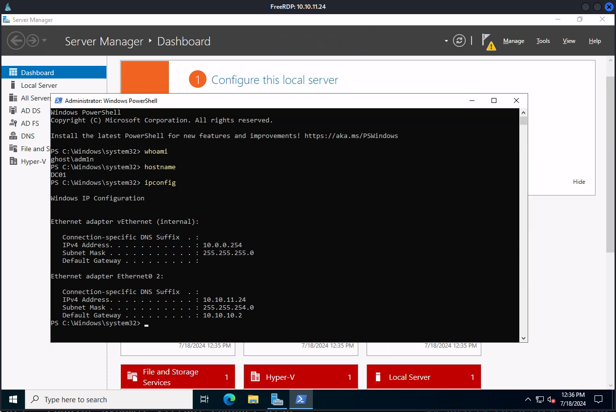
Task: Click the AD DS icon in the sidebar
Action: click(x=13, y=111)
